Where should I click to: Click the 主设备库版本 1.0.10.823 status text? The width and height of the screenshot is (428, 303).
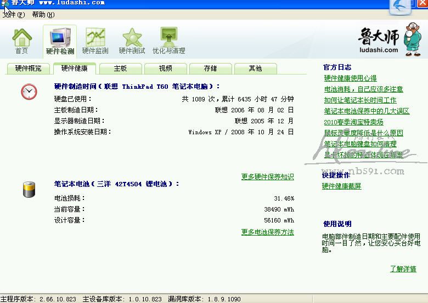122,299
